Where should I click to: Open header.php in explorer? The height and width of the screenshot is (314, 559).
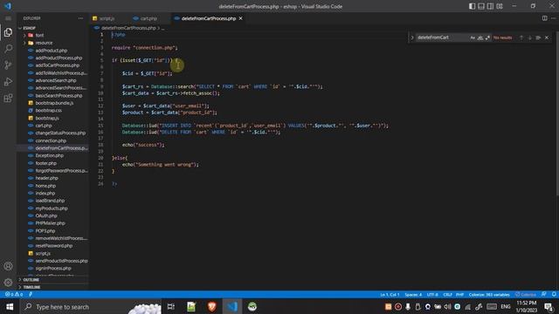(x=46, y=178)
